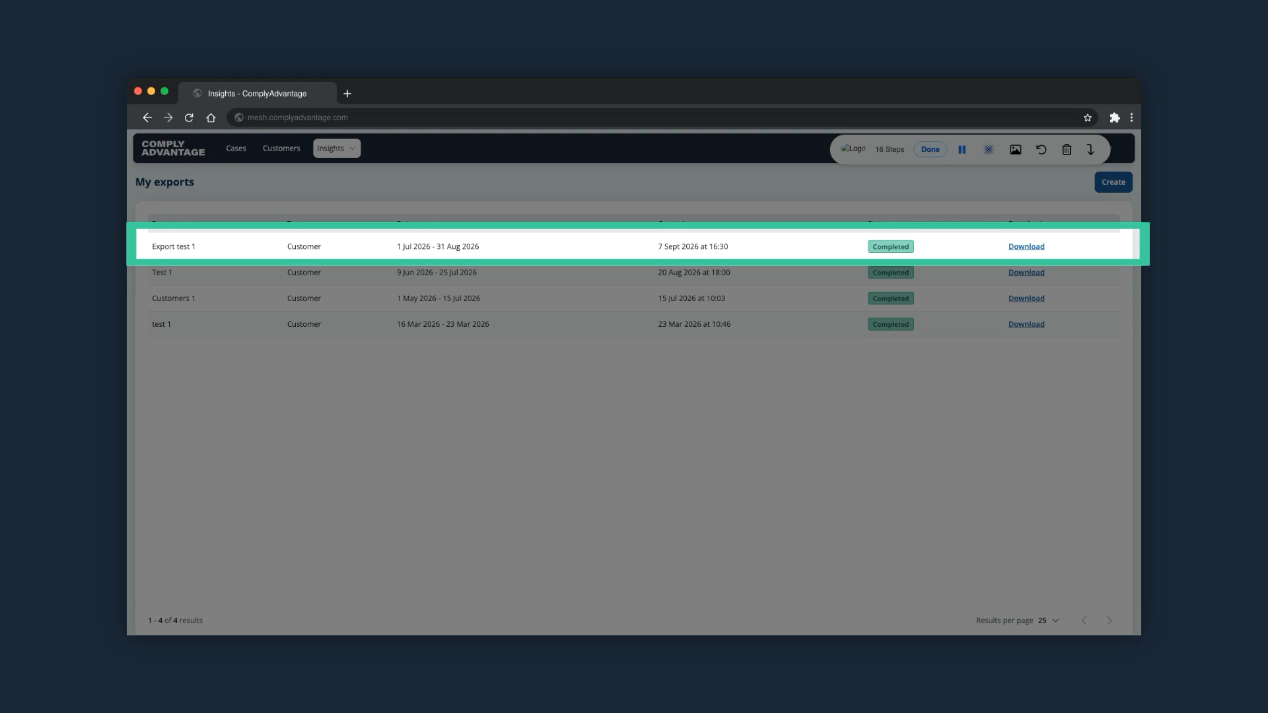Click the 7 Sept 2026 at 16:30 timestamp
The width and height of the screenshot is (1268, 713).
tap(693, 246)
